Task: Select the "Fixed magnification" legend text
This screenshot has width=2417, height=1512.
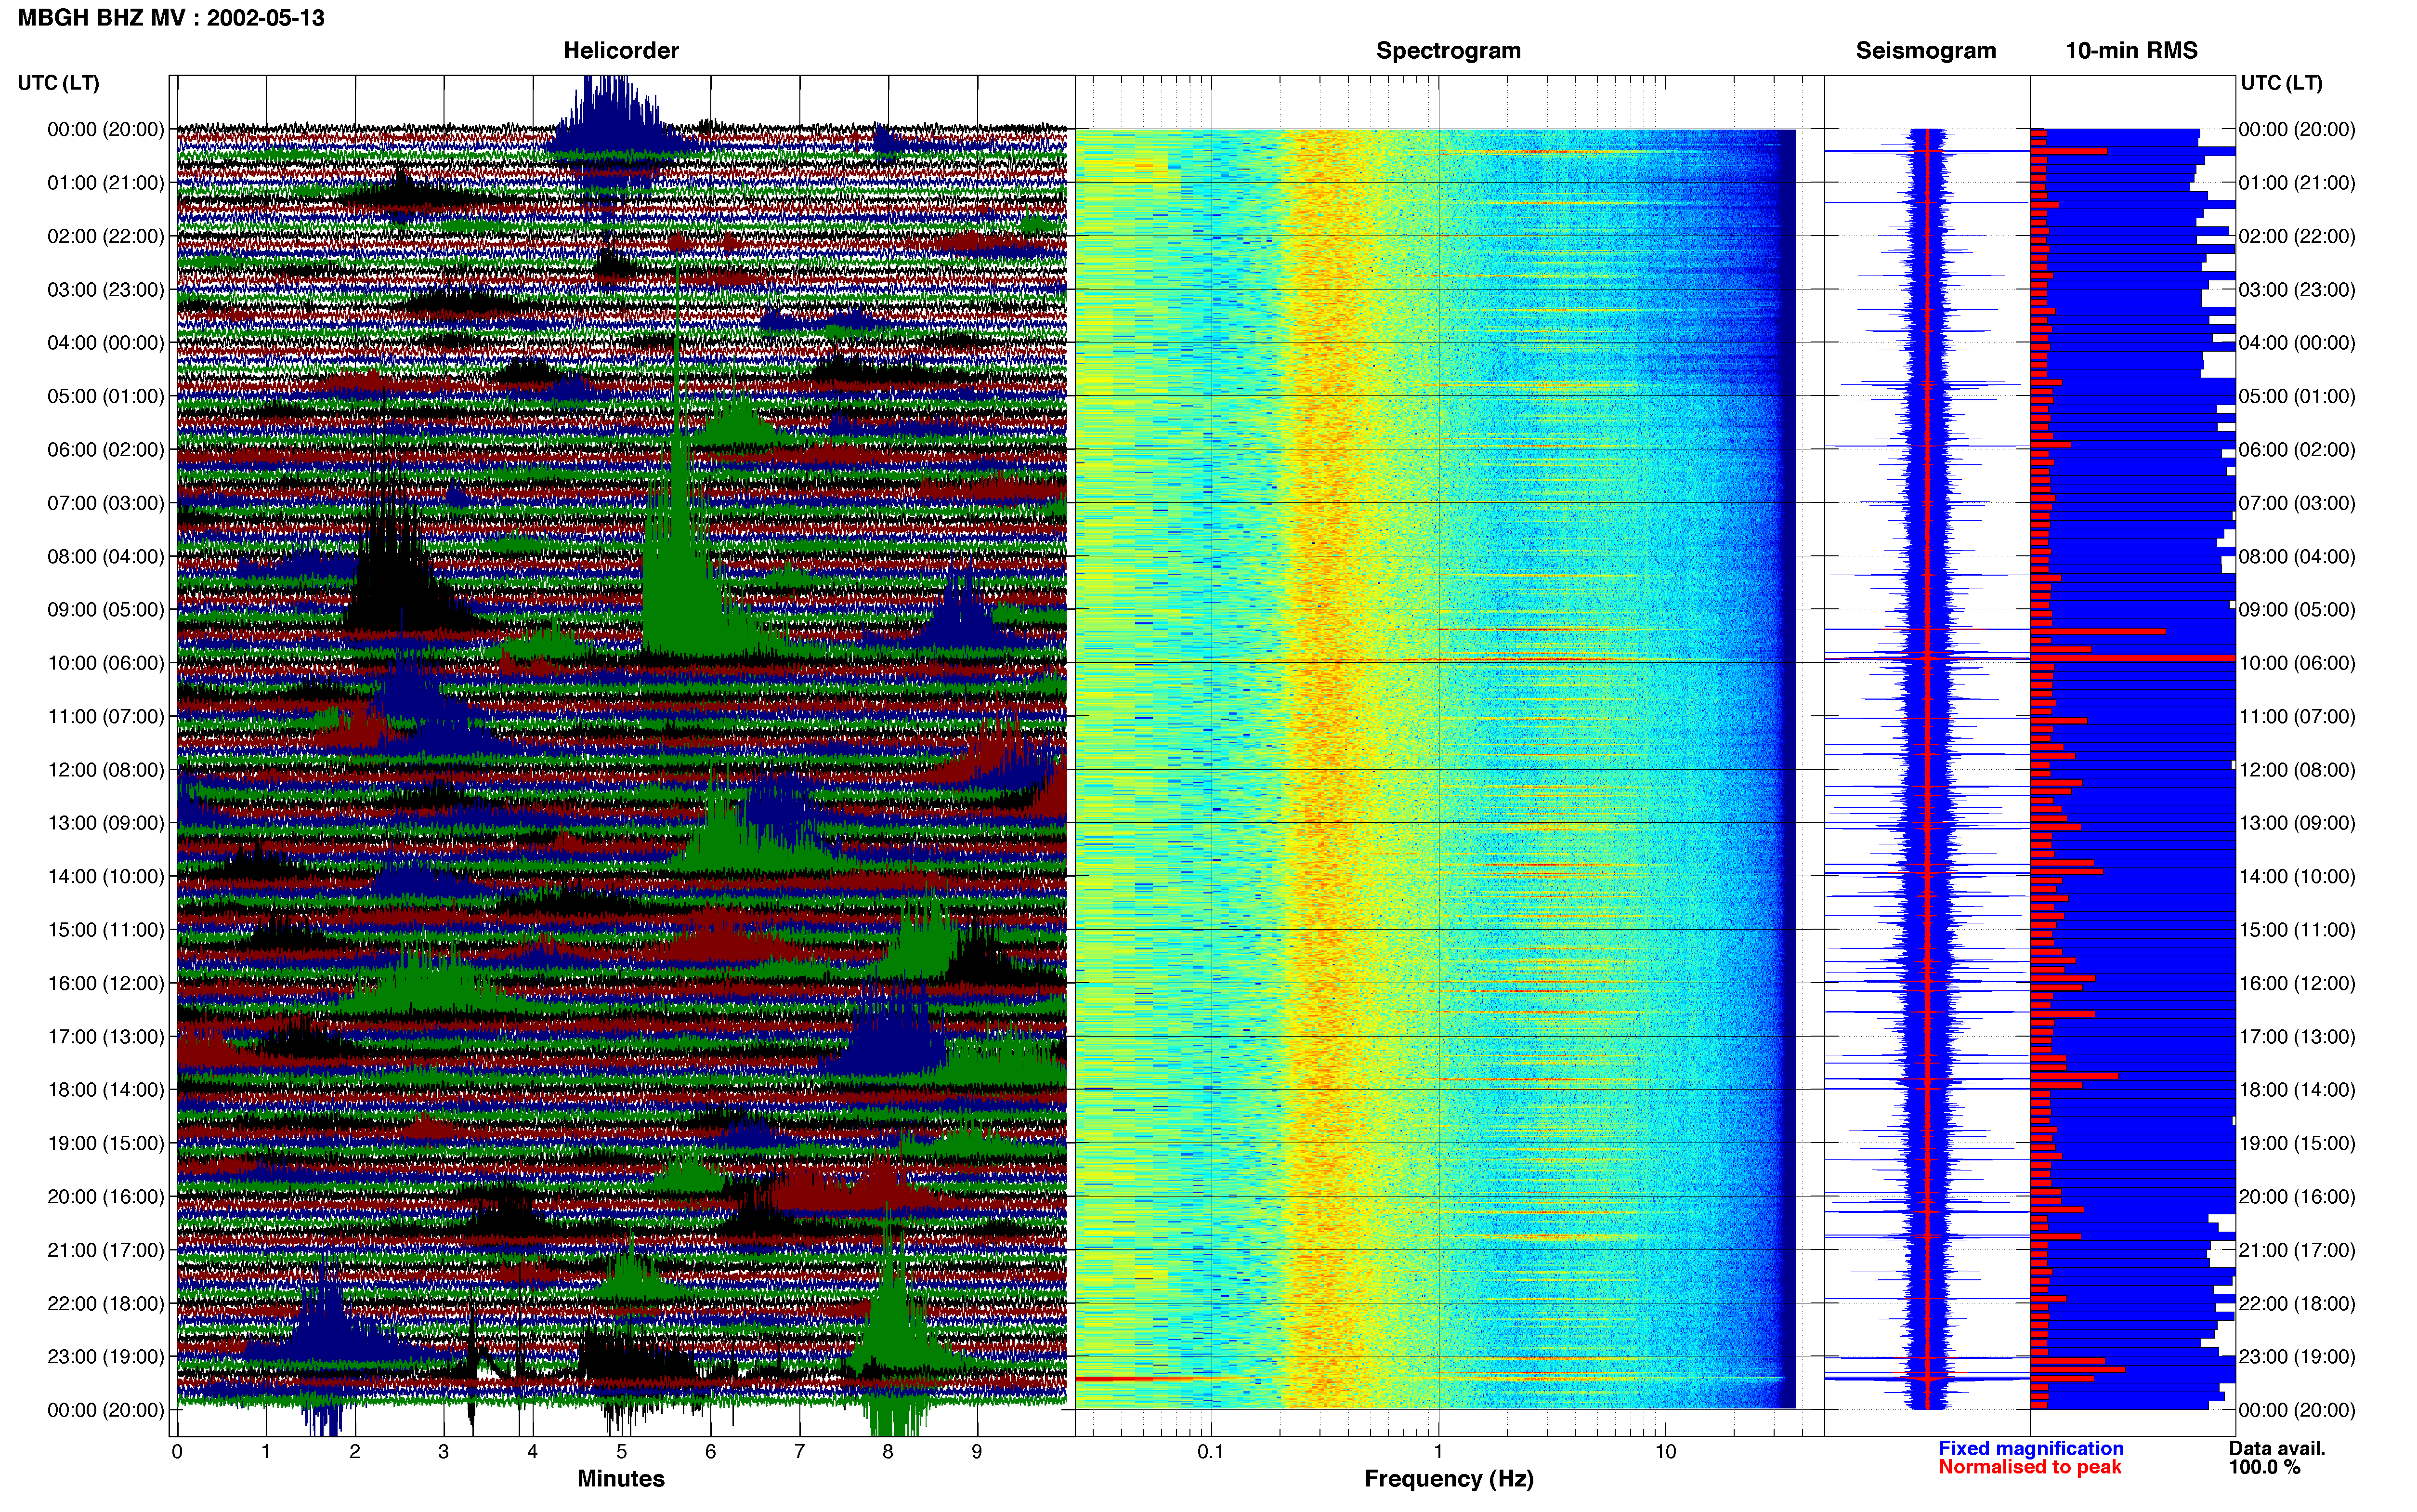Action: tap(2030, 1448)
